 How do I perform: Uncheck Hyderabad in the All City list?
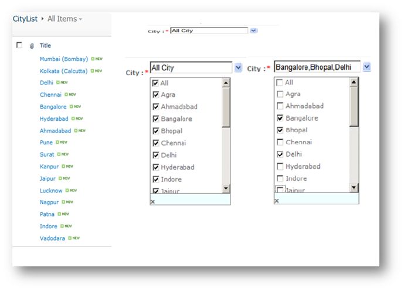click(155, 167)
